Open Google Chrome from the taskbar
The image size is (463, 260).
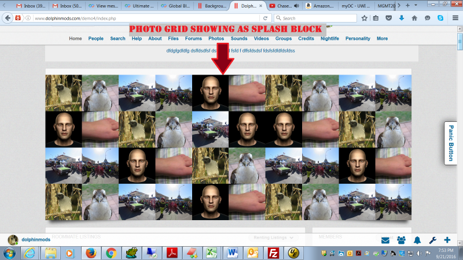pyautogui.click(x=111, y=253)
